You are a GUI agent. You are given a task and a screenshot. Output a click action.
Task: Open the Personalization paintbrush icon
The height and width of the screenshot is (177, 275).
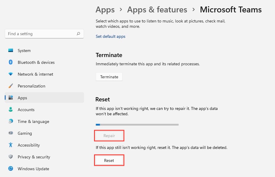[11, 86]
